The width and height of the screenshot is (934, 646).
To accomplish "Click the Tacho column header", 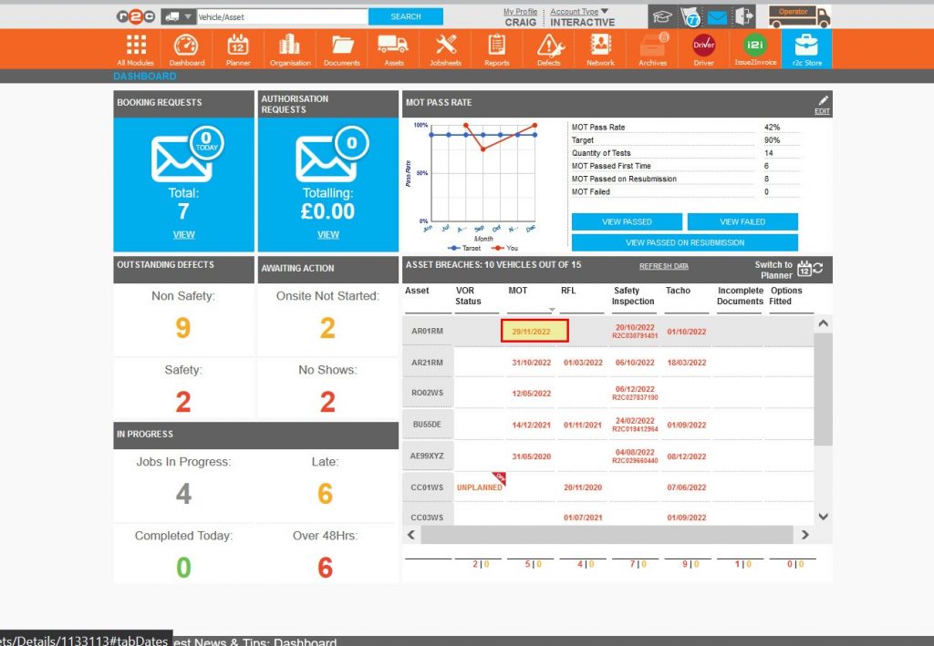I will [678, 291].
